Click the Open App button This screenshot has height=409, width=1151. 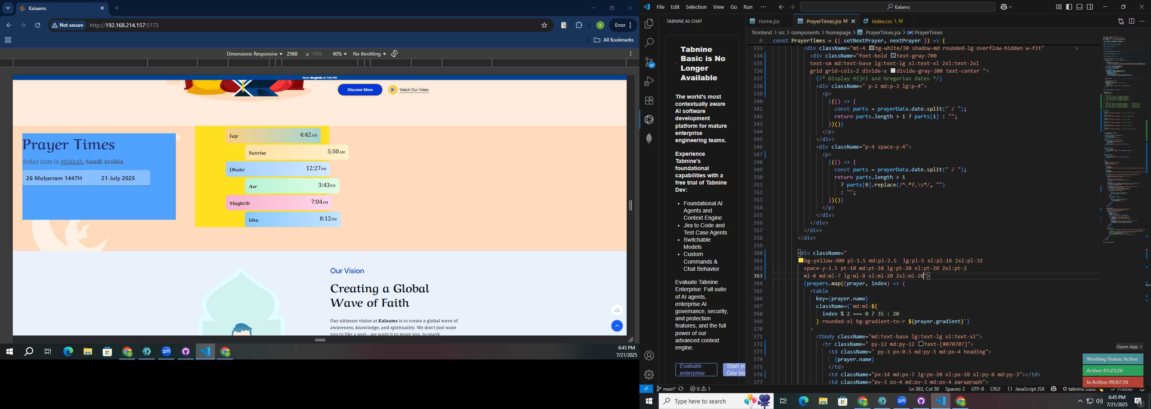[x=1129, y=347]
